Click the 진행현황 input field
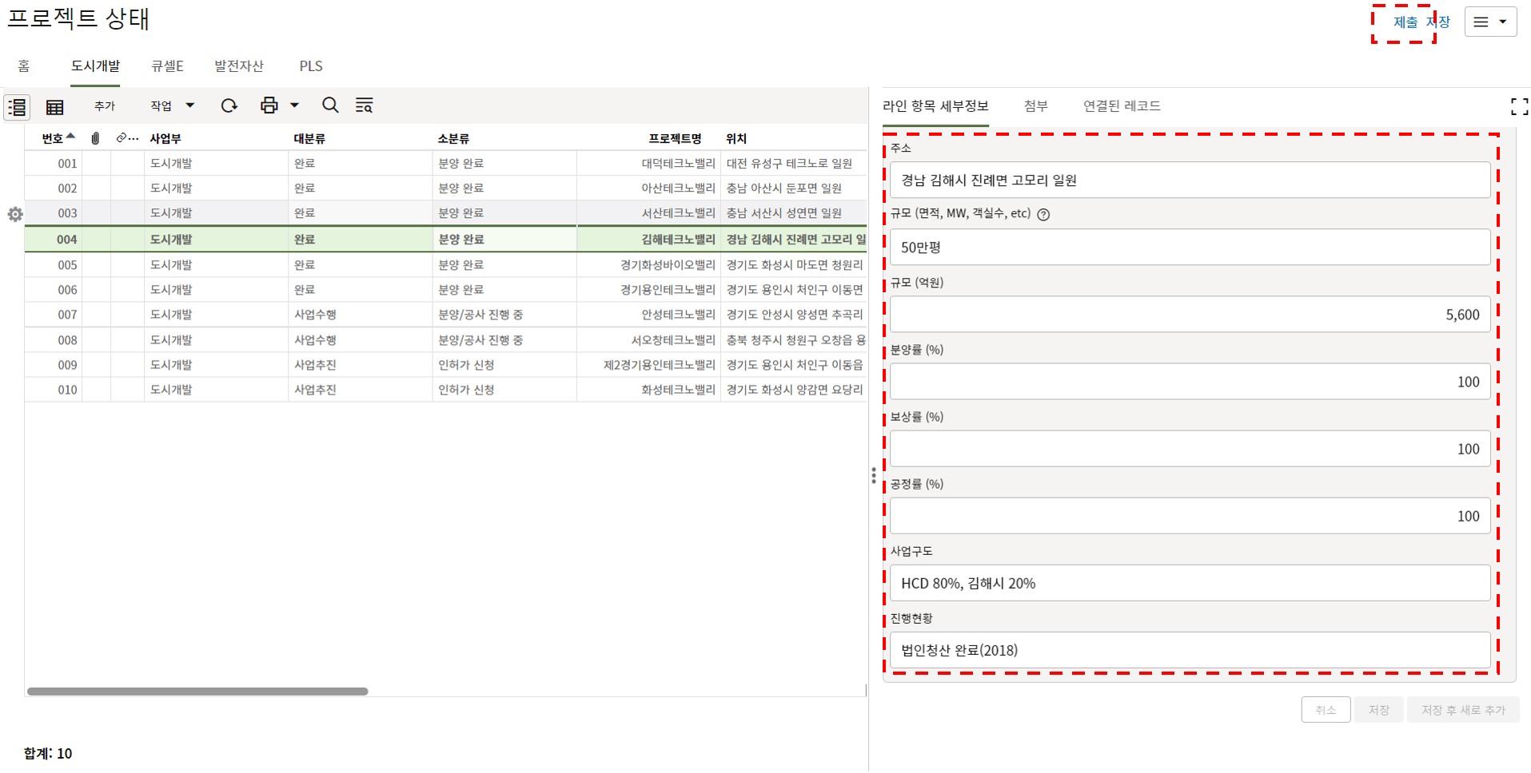1531x773 pixels. click(1190, 650)
